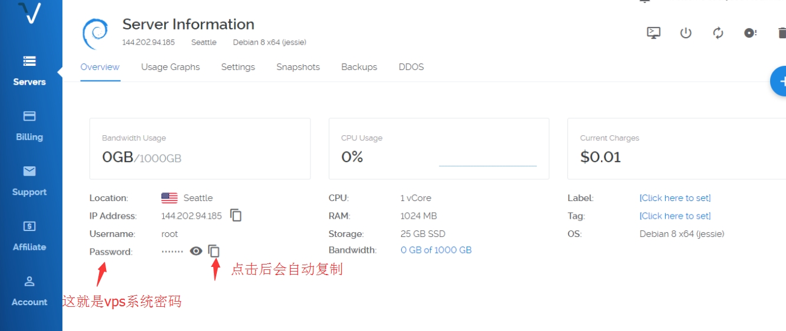Image resolution: width=786 pixels, height=331 pixels.
Task: Click the Label "Click here to set" link
Action: 675,198
